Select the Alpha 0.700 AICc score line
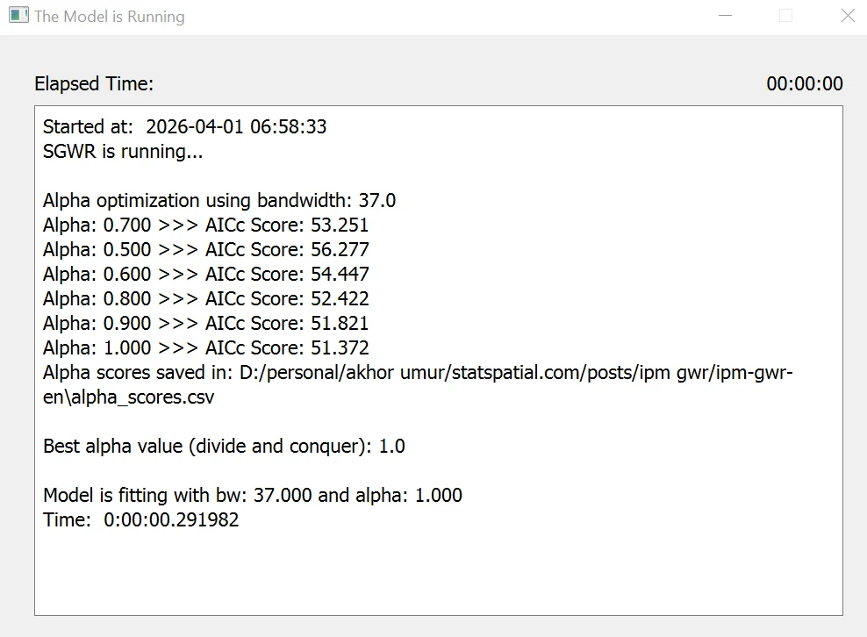This screenshot has height=637, width=867. coord(205,225)
